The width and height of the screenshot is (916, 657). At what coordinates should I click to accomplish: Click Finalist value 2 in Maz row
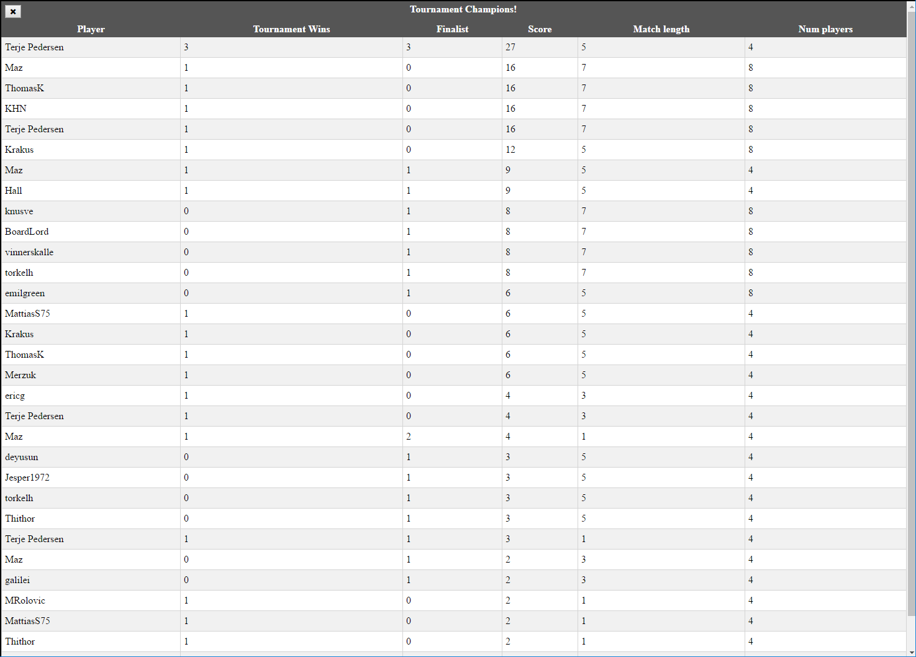[x=409, y=437]
